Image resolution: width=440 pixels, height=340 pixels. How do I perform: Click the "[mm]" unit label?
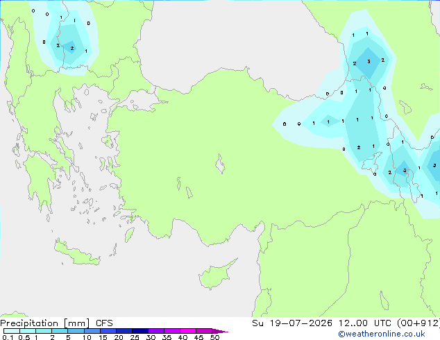[76, 323]
